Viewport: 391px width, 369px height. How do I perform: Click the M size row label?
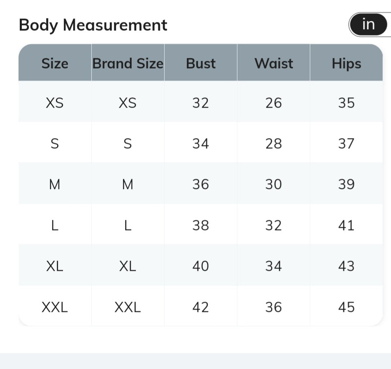tap(55, 184)
